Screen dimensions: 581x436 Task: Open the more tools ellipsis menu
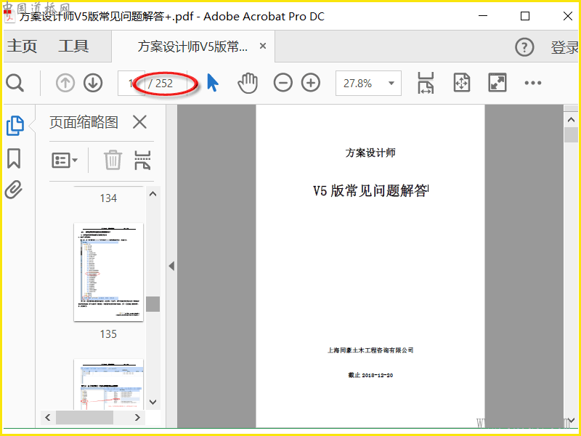click(533, 83)
